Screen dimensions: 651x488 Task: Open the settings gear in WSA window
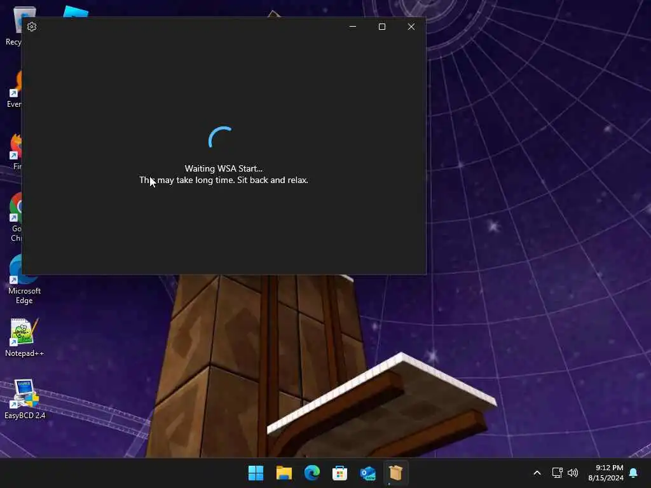(32, 27)
